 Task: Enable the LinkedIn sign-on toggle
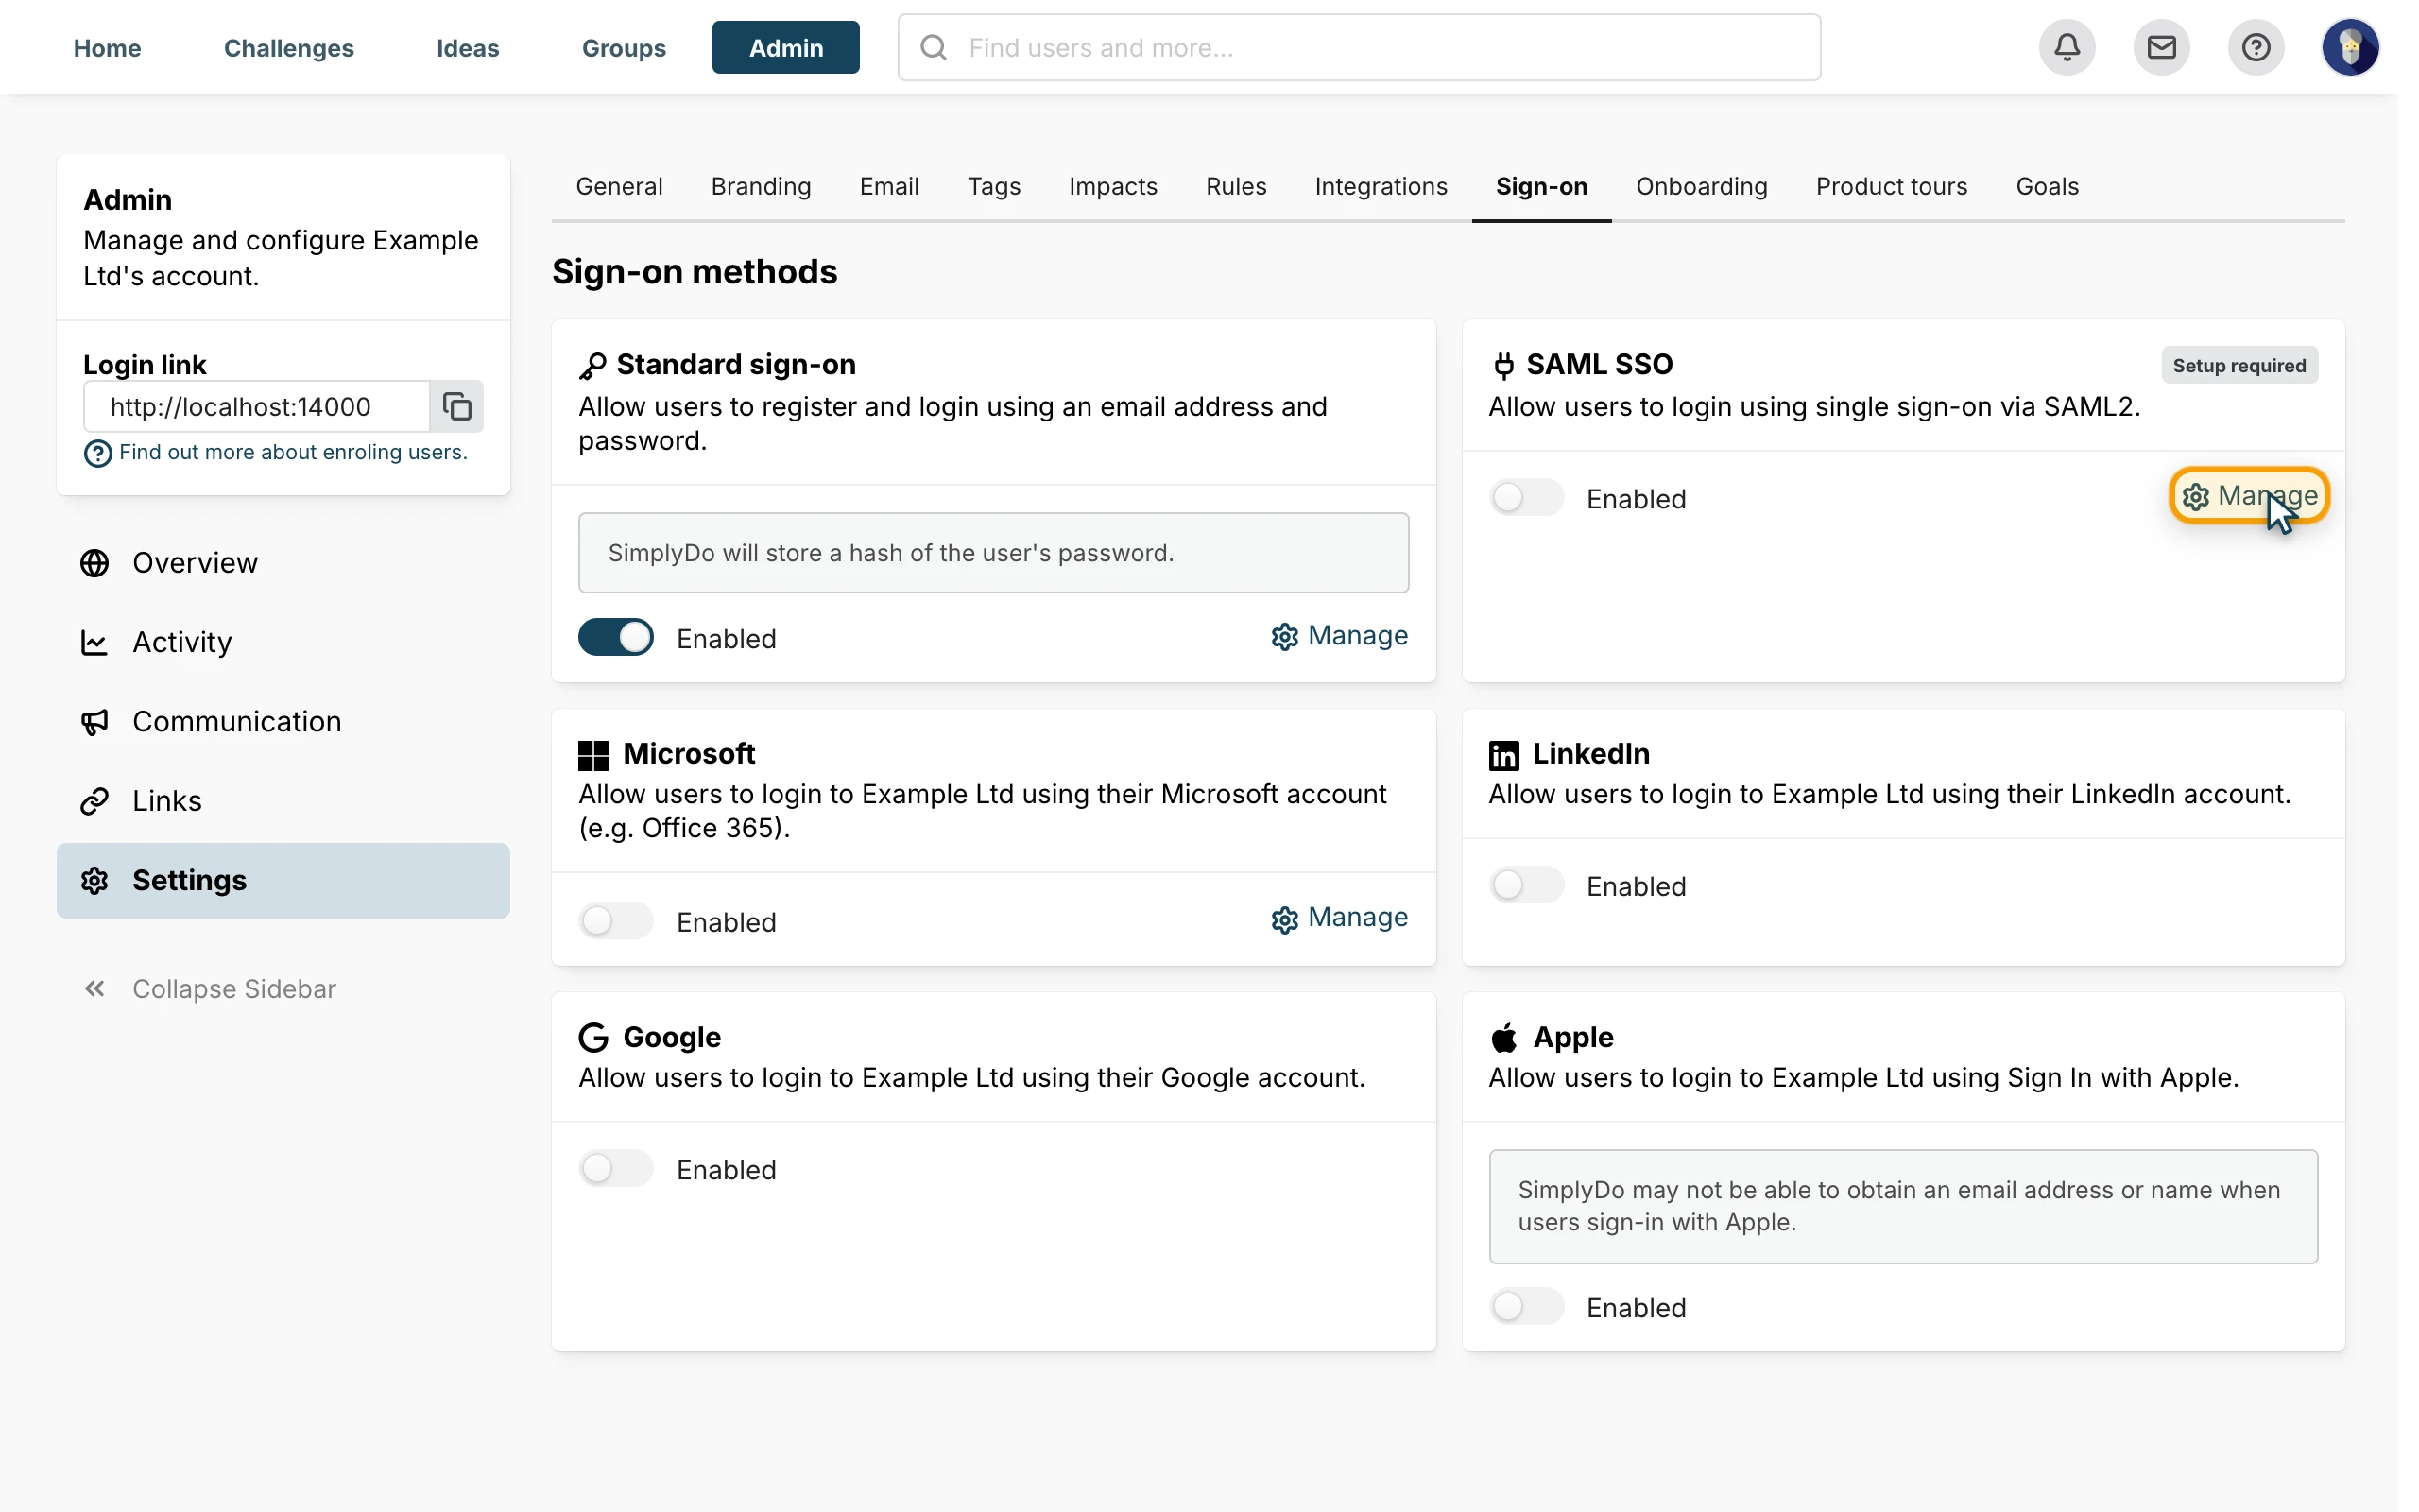point(1525,884)
